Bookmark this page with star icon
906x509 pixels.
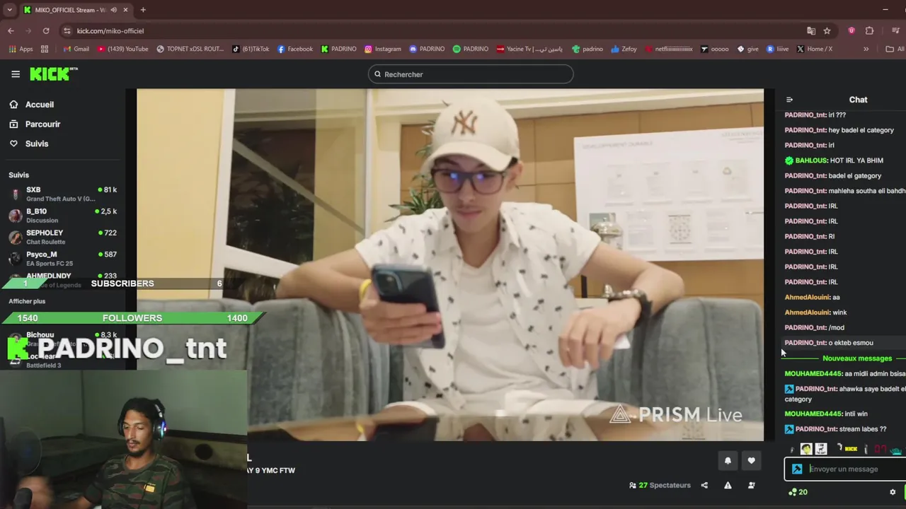[x=827, y=31]
